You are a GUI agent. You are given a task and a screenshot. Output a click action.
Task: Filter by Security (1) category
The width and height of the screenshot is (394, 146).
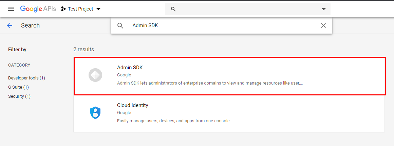pos(19,96)
